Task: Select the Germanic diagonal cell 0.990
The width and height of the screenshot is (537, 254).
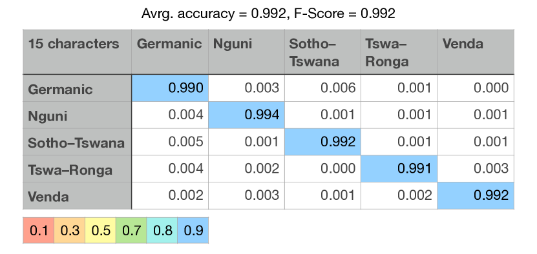Action: click(x=170, y=88)
